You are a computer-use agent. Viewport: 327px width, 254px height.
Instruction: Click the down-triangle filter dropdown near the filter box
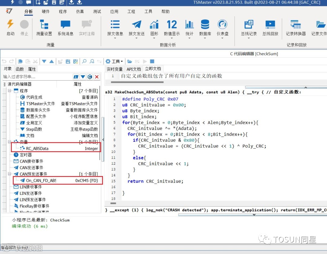tap(83, 77)
